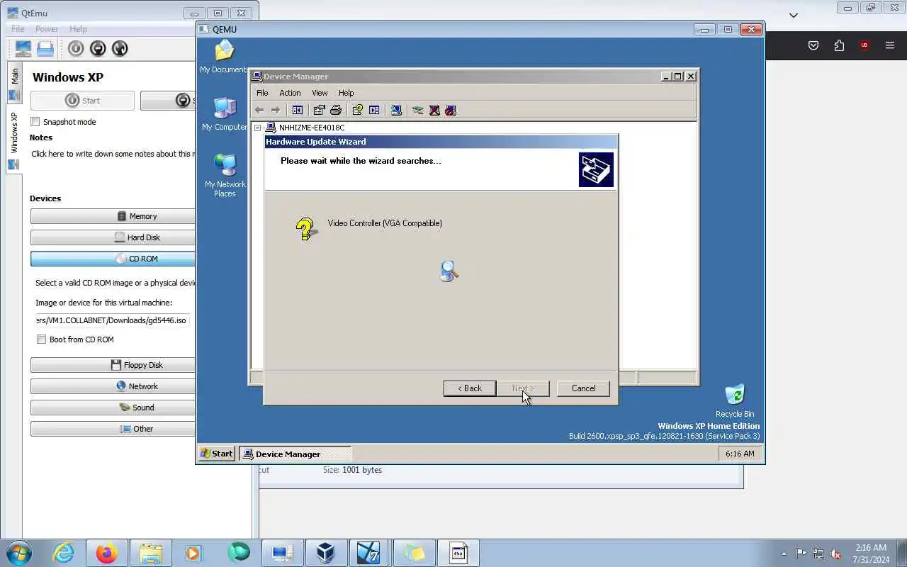Viewport: 907px width, 567px height.
Task: Click the Windows 7 system clock
Action: pyautogui.click(x=871, y=554)
